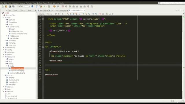Toggle Highlight Search in editor toolbar
This screenshot has width=185, height=104.
click(x=76, y=14)
